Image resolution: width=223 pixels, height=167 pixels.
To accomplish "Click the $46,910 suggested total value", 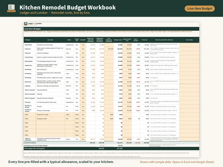I will [101, 149].
